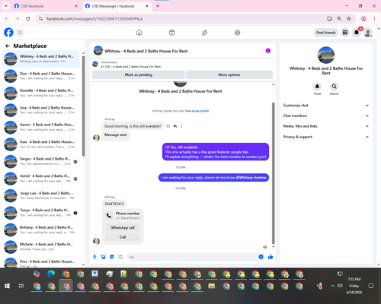Click the browser address bar URL
381x304 pixels.
[94, 19]
